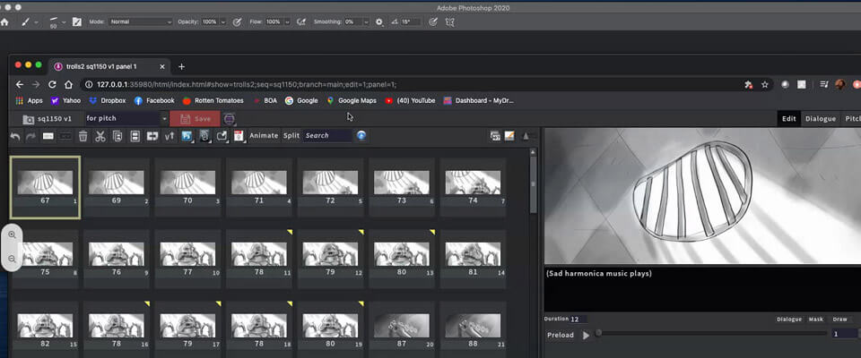This screenshot has height=358, width=861.
Task: Open the Dropbox bookmark
Action: [x=108, y=101]
